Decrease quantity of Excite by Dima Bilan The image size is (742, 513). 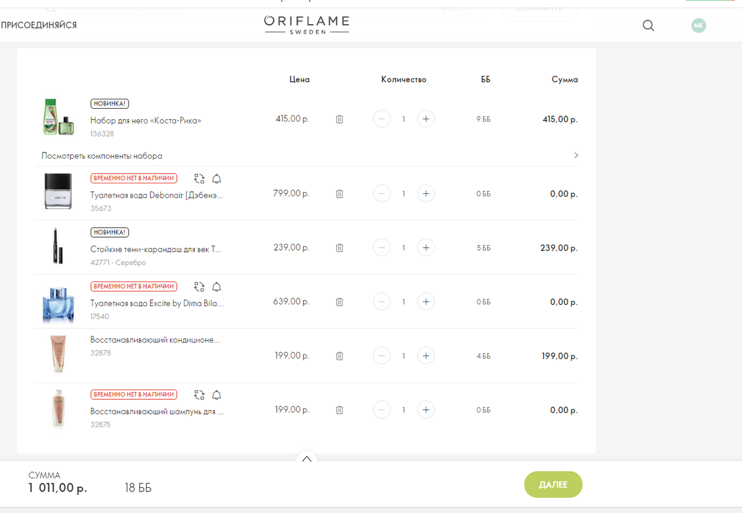pos(382,302)
